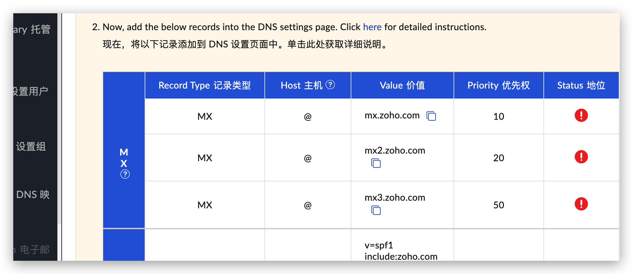Click the Priority 优先权 column header
The width and height of the screenshot is (633, 274).
[499, 85]
